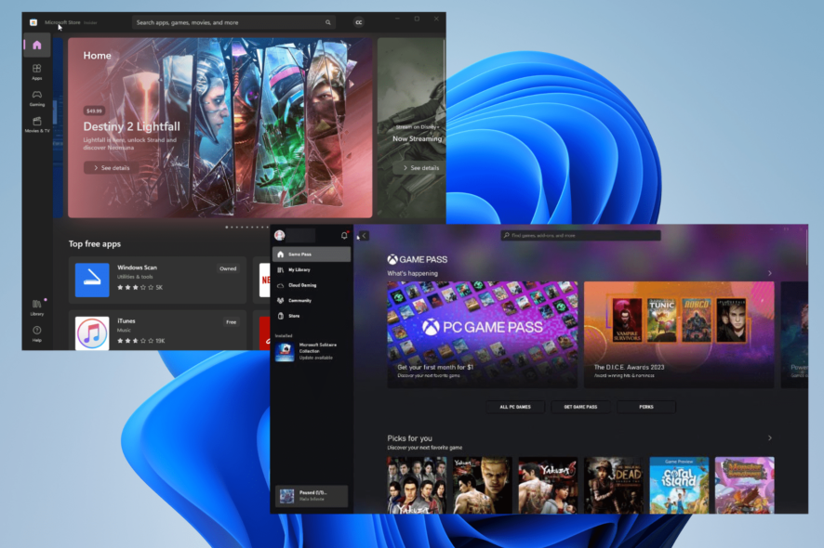This screenshot has width=824, height=548.
Task: Click the back arrow in the Xbox app
Action: pyautogui.click(x=364, y=236)
